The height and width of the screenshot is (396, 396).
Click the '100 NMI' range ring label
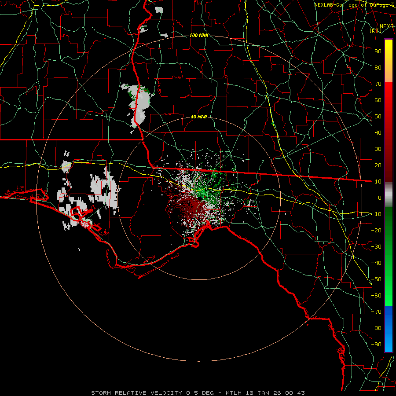pos(199,35)
